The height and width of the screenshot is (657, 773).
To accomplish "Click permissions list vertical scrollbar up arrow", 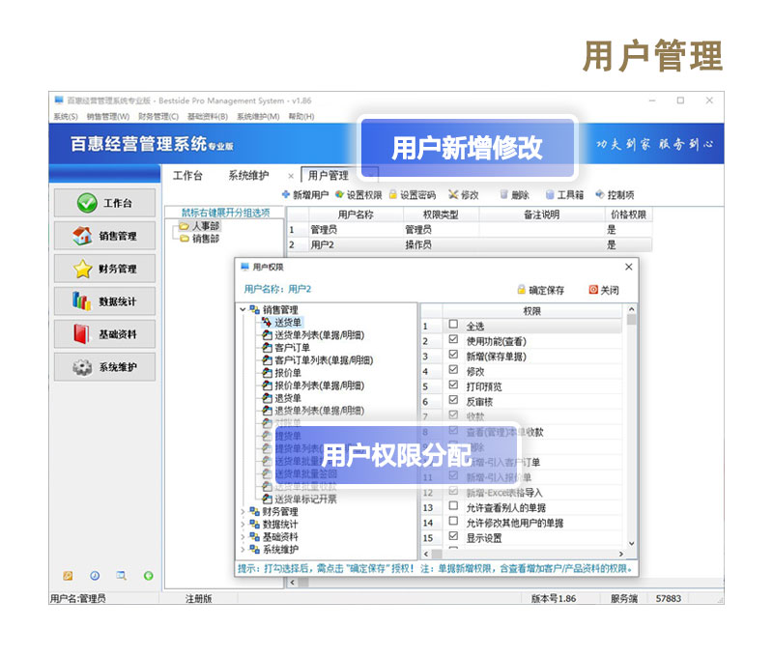I will [632, 309].
